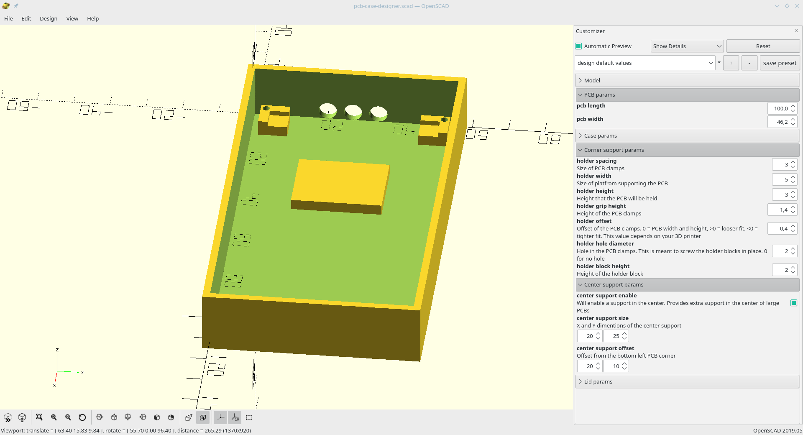
Task: Select Perspective projection icon
Action: coord(189,417)
